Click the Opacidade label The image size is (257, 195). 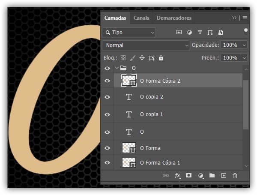[x=205, y=45]
